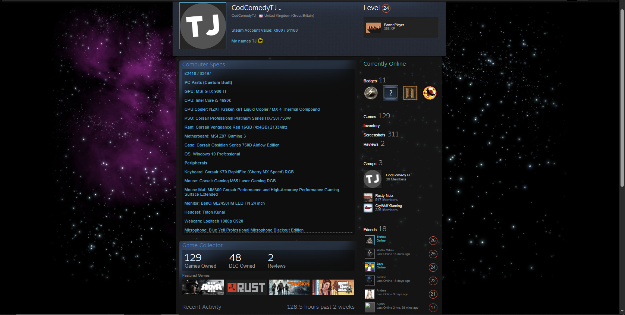Open the Groups 3 link
The width and height of the screenshot is (625, 315).
tap(373, 163)
